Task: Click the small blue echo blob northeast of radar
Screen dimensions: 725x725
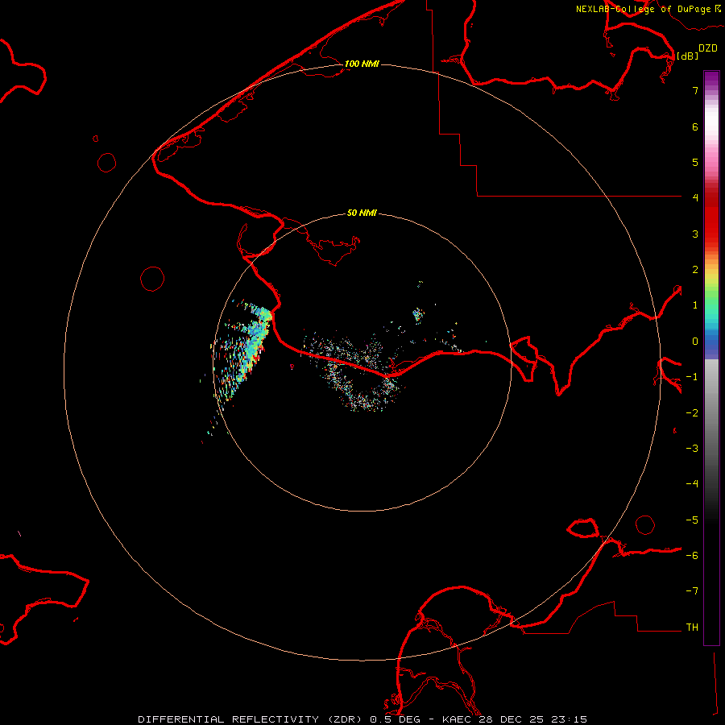Action: coord(418,315)
